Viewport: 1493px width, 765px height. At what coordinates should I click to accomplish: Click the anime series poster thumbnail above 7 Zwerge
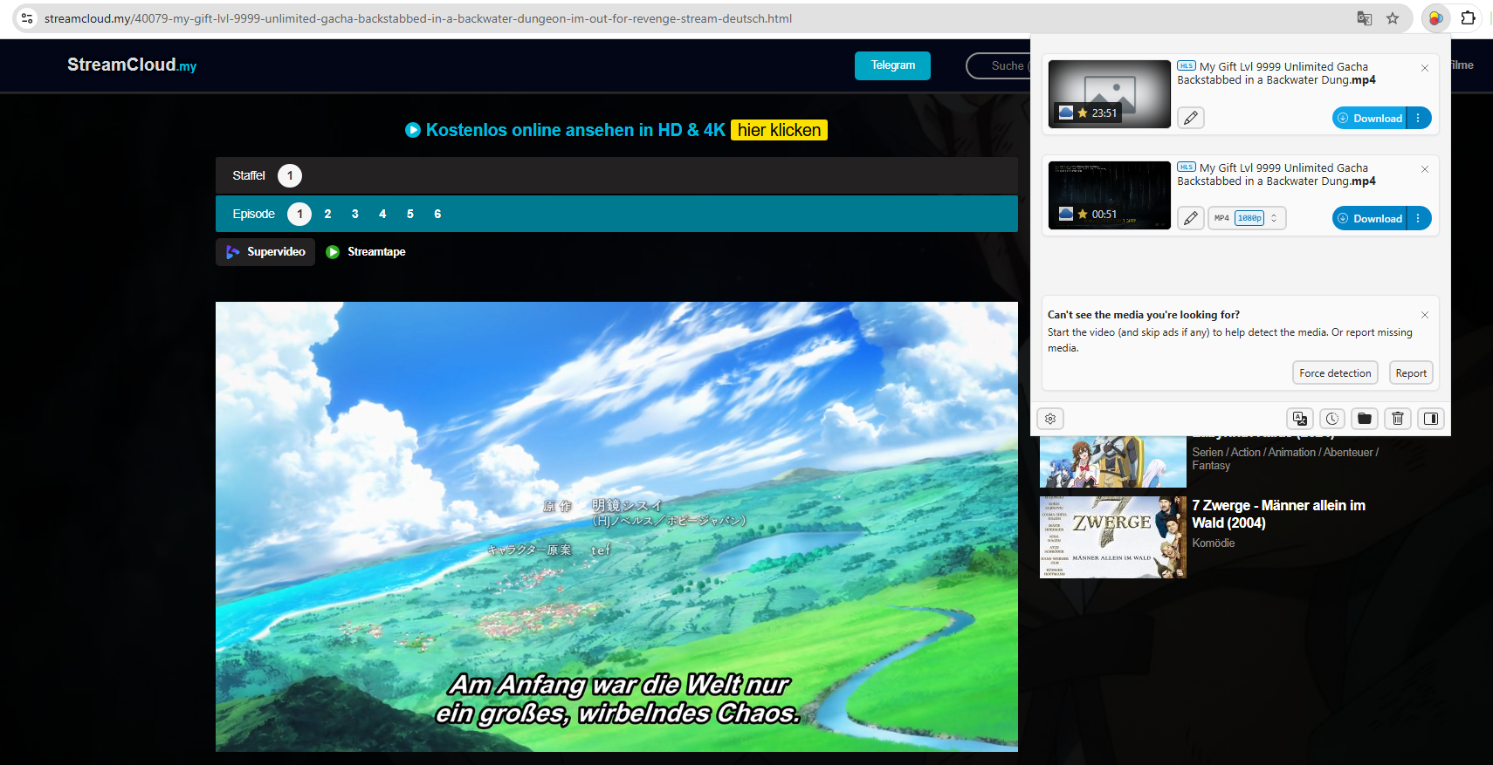pyautogui.click(x=1113, y=461)
